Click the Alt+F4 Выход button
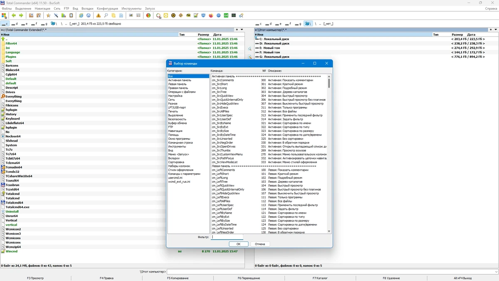Screen dimensions: 499x281 pyautogui.click(x=463, y=278)
